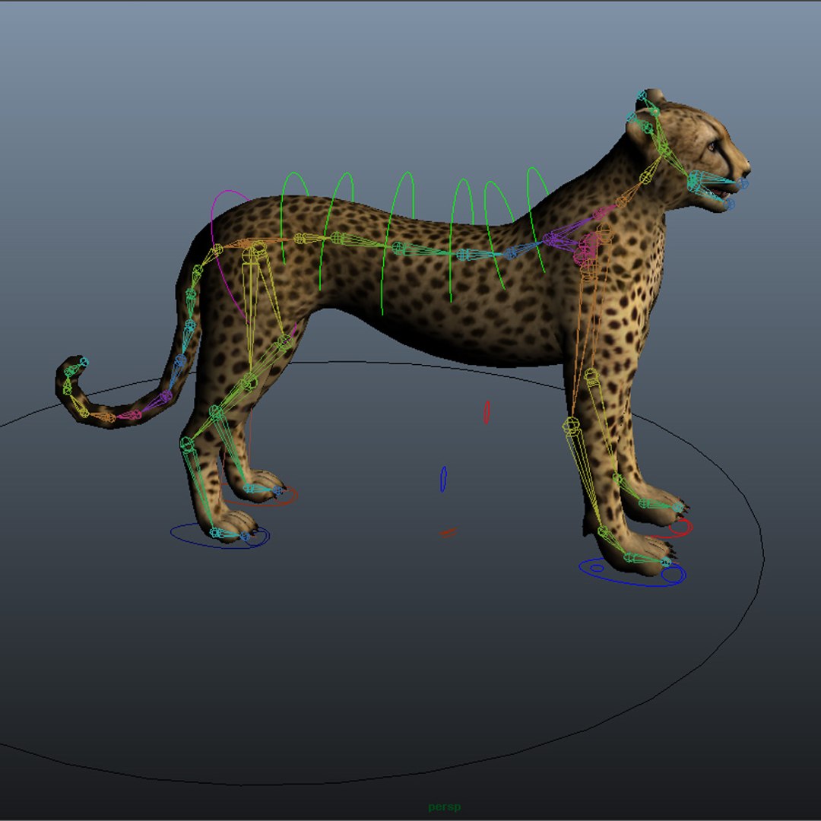Image resolution: width=821 pixels, height=821 pixels.
Task: Select the pink shoulder joint cluster
Action: (588, 248)
